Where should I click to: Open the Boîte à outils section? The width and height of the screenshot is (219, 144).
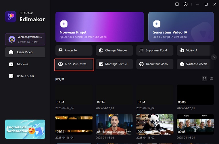(x=25, y=76)
